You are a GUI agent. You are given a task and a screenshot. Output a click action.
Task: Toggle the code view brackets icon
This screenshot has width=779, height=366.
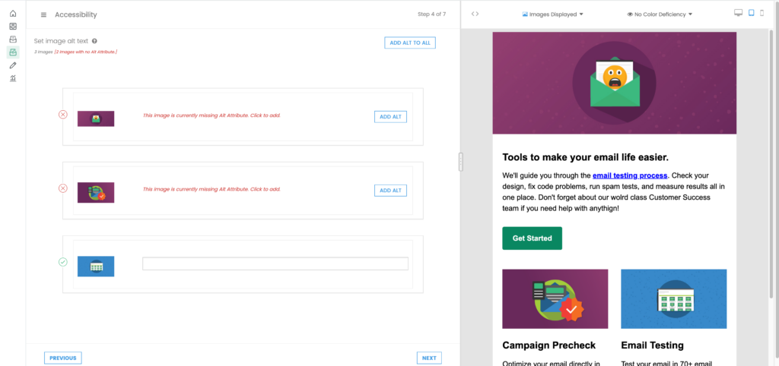pos(475,14)
